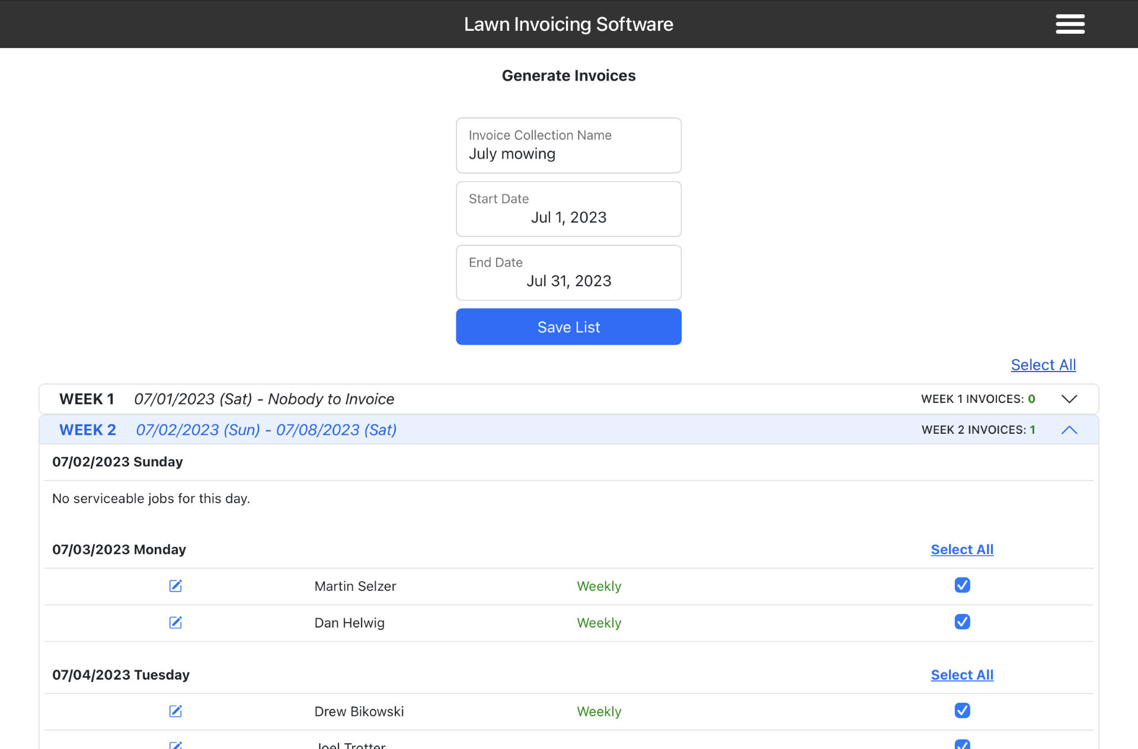Open the hamburger menu icon

click(1070, 24)
